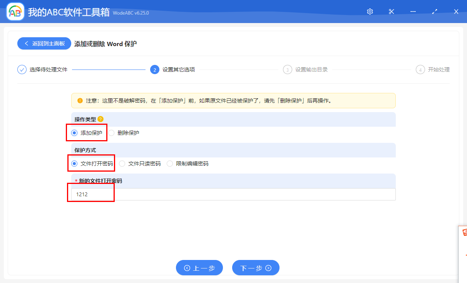This screenshot has height=283, width=467.
Task: Select the 删除保护 operation type
Action: pyautogui.click(x=111, y=132)
